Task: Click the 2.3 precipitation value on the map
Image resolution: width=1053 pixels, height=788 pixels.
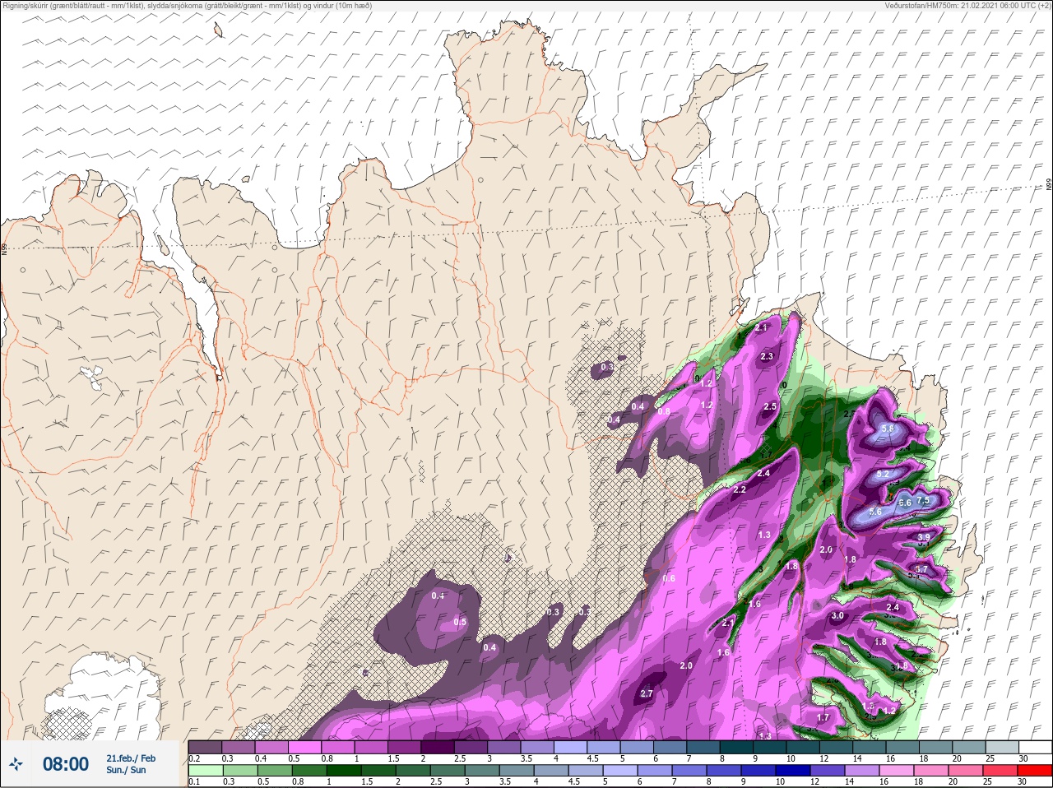Action: click(767, 356)
